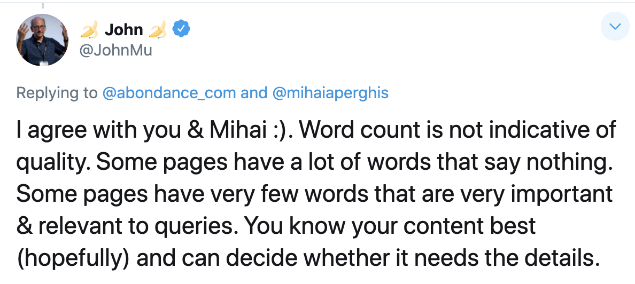Click the word "(hopefully)" in the tweet

pos(73,257)
